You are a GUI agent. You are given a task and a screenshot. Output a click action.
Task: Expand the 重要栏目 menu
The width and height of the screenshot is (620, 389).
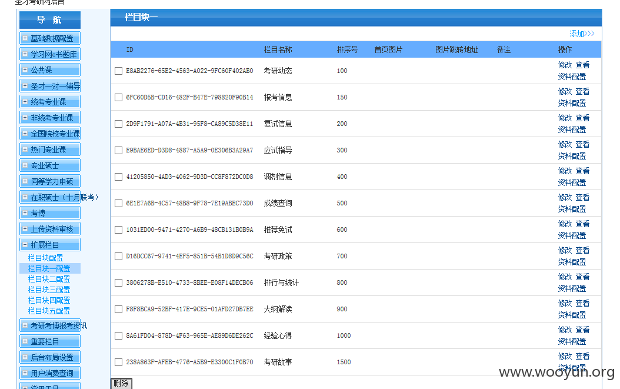tap(50, 341)
